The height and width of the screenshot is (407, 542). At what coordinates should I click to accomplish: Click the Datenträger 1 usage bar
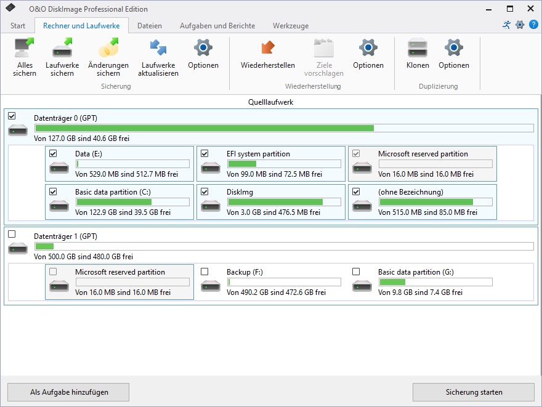[x=284, y=246]
